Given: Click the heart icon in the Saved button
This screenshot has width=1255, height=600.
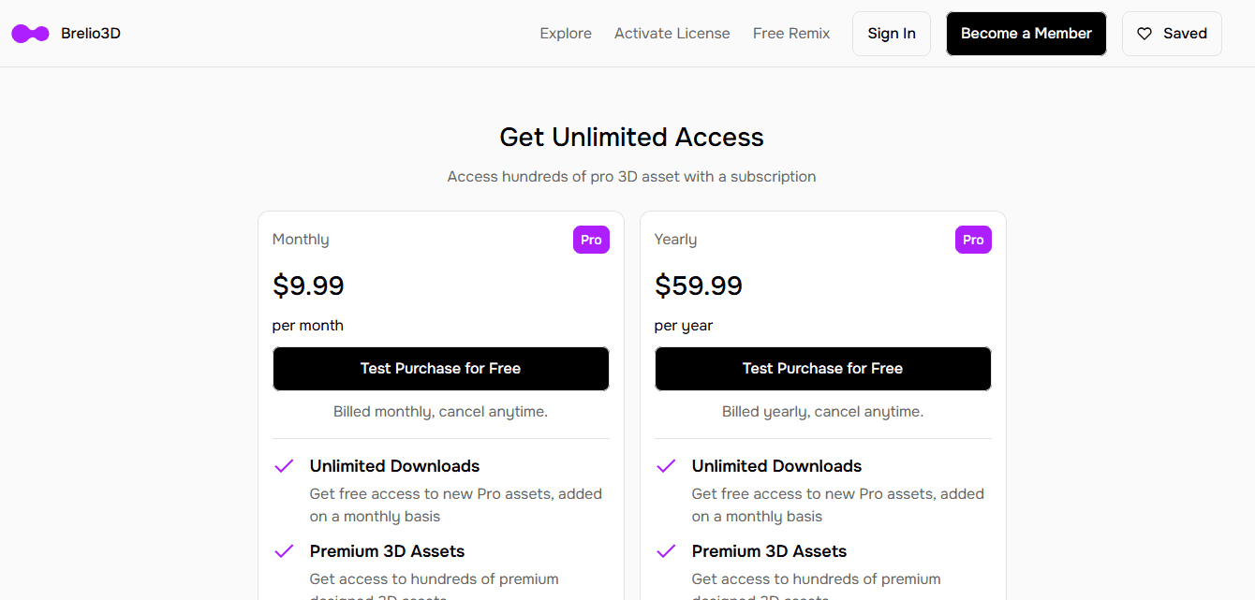Looking at the screenshot, I should tap(1144, 34).
